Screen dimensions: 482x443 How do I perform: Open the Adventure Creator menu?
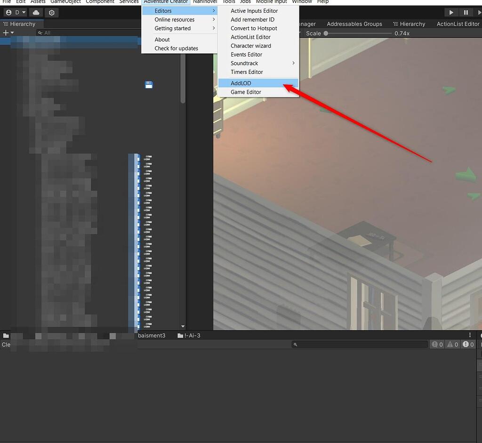tap(166, 2)
